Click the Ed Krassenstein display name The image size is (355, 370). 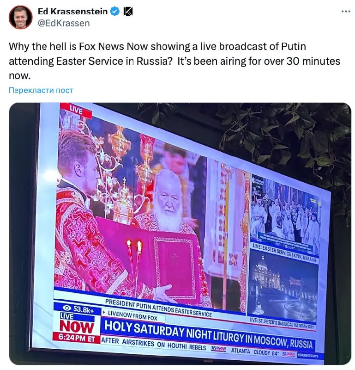[72, 11]
